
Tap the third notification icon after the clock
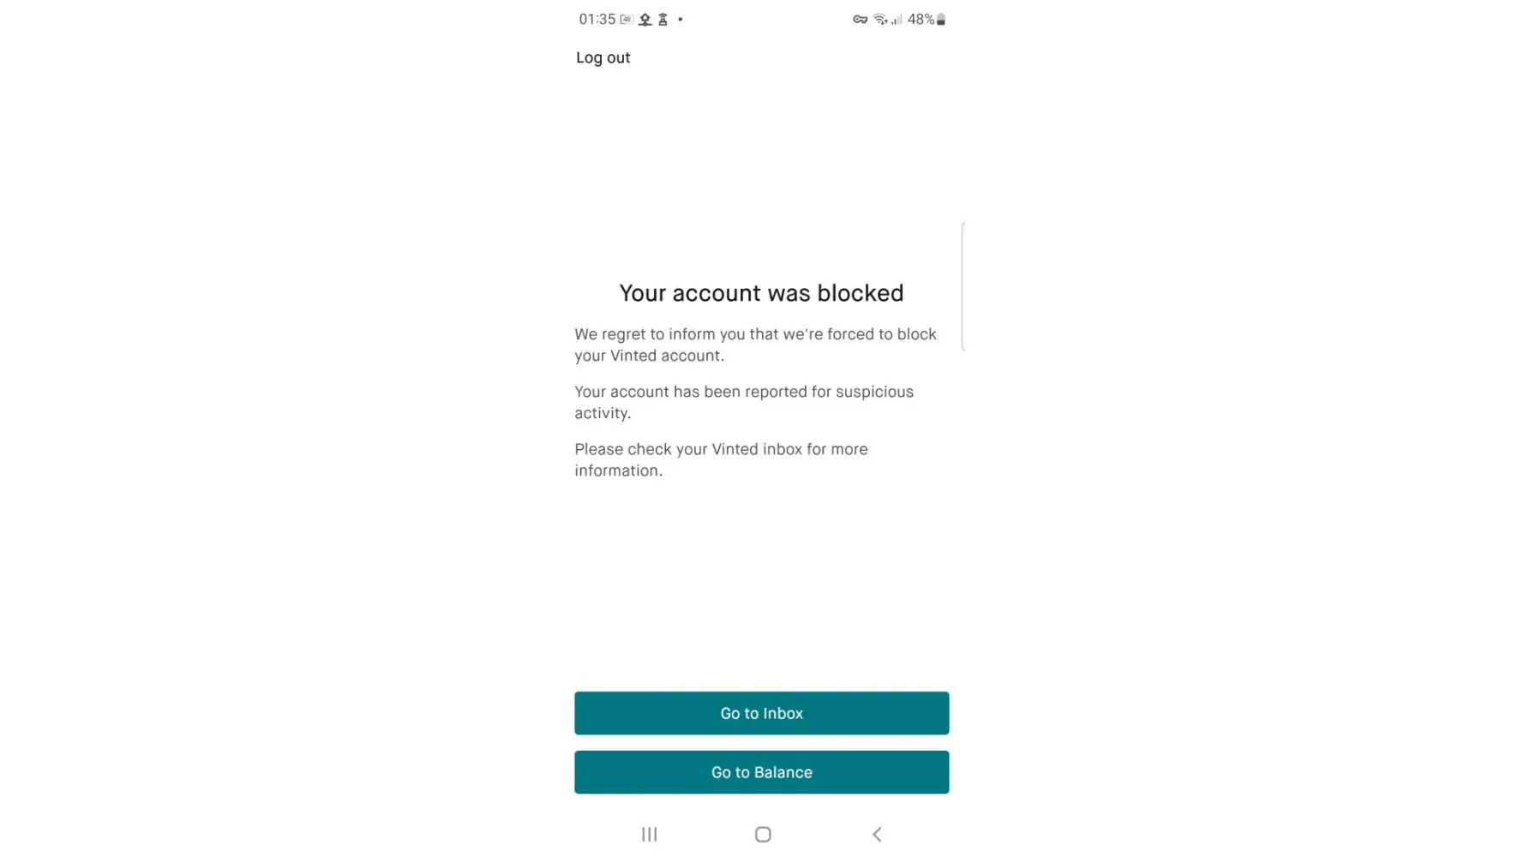click(663, 19)
